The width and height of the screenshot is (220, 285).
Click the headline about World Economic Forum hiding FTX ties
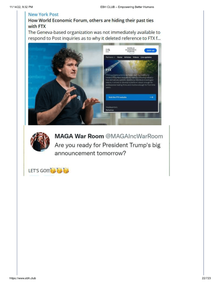click(91, 23)
